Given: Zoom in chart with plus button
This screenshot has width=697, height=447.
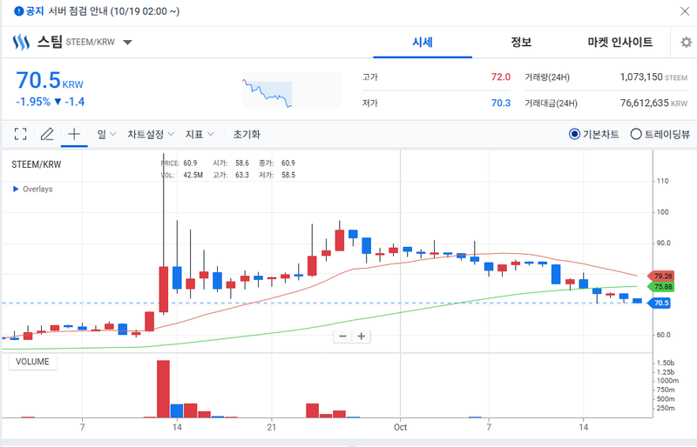Looking at the screenshot, I should [362, 336].
